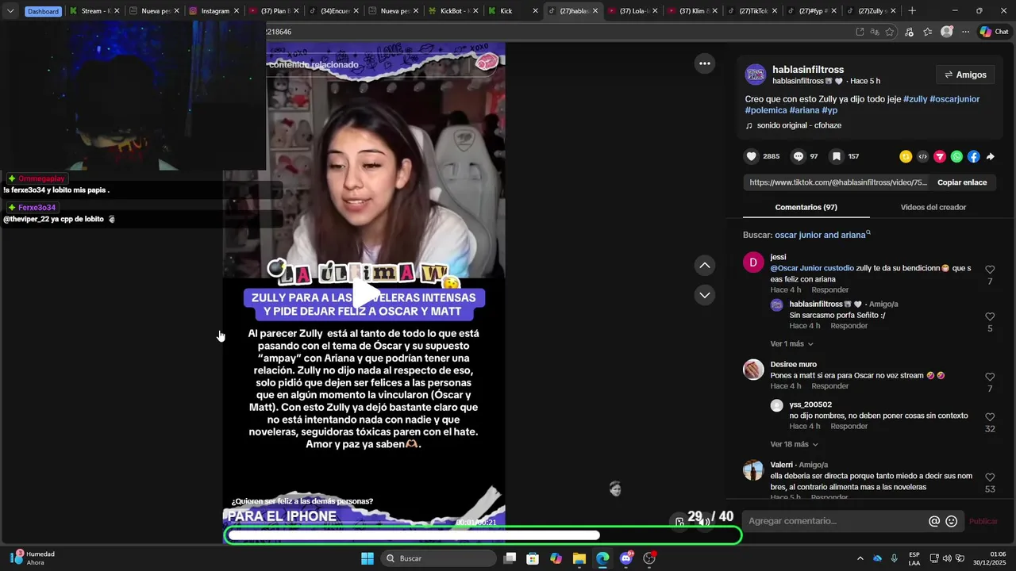The image size is (1016, 571).
Task: Insert mention with @ icon in comment box
Action: click(x=934, y=521)
